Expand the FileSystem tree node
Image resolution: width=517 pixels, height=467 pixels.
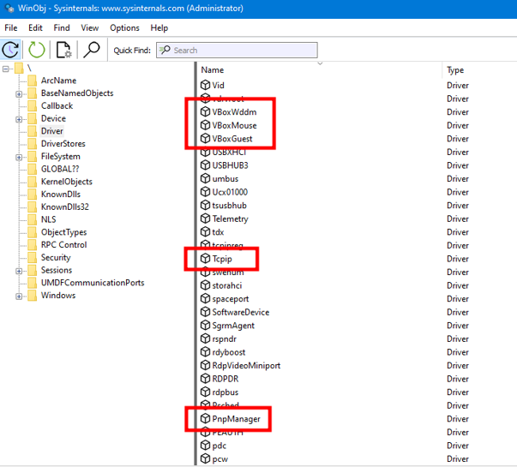(x=19, y=157)
